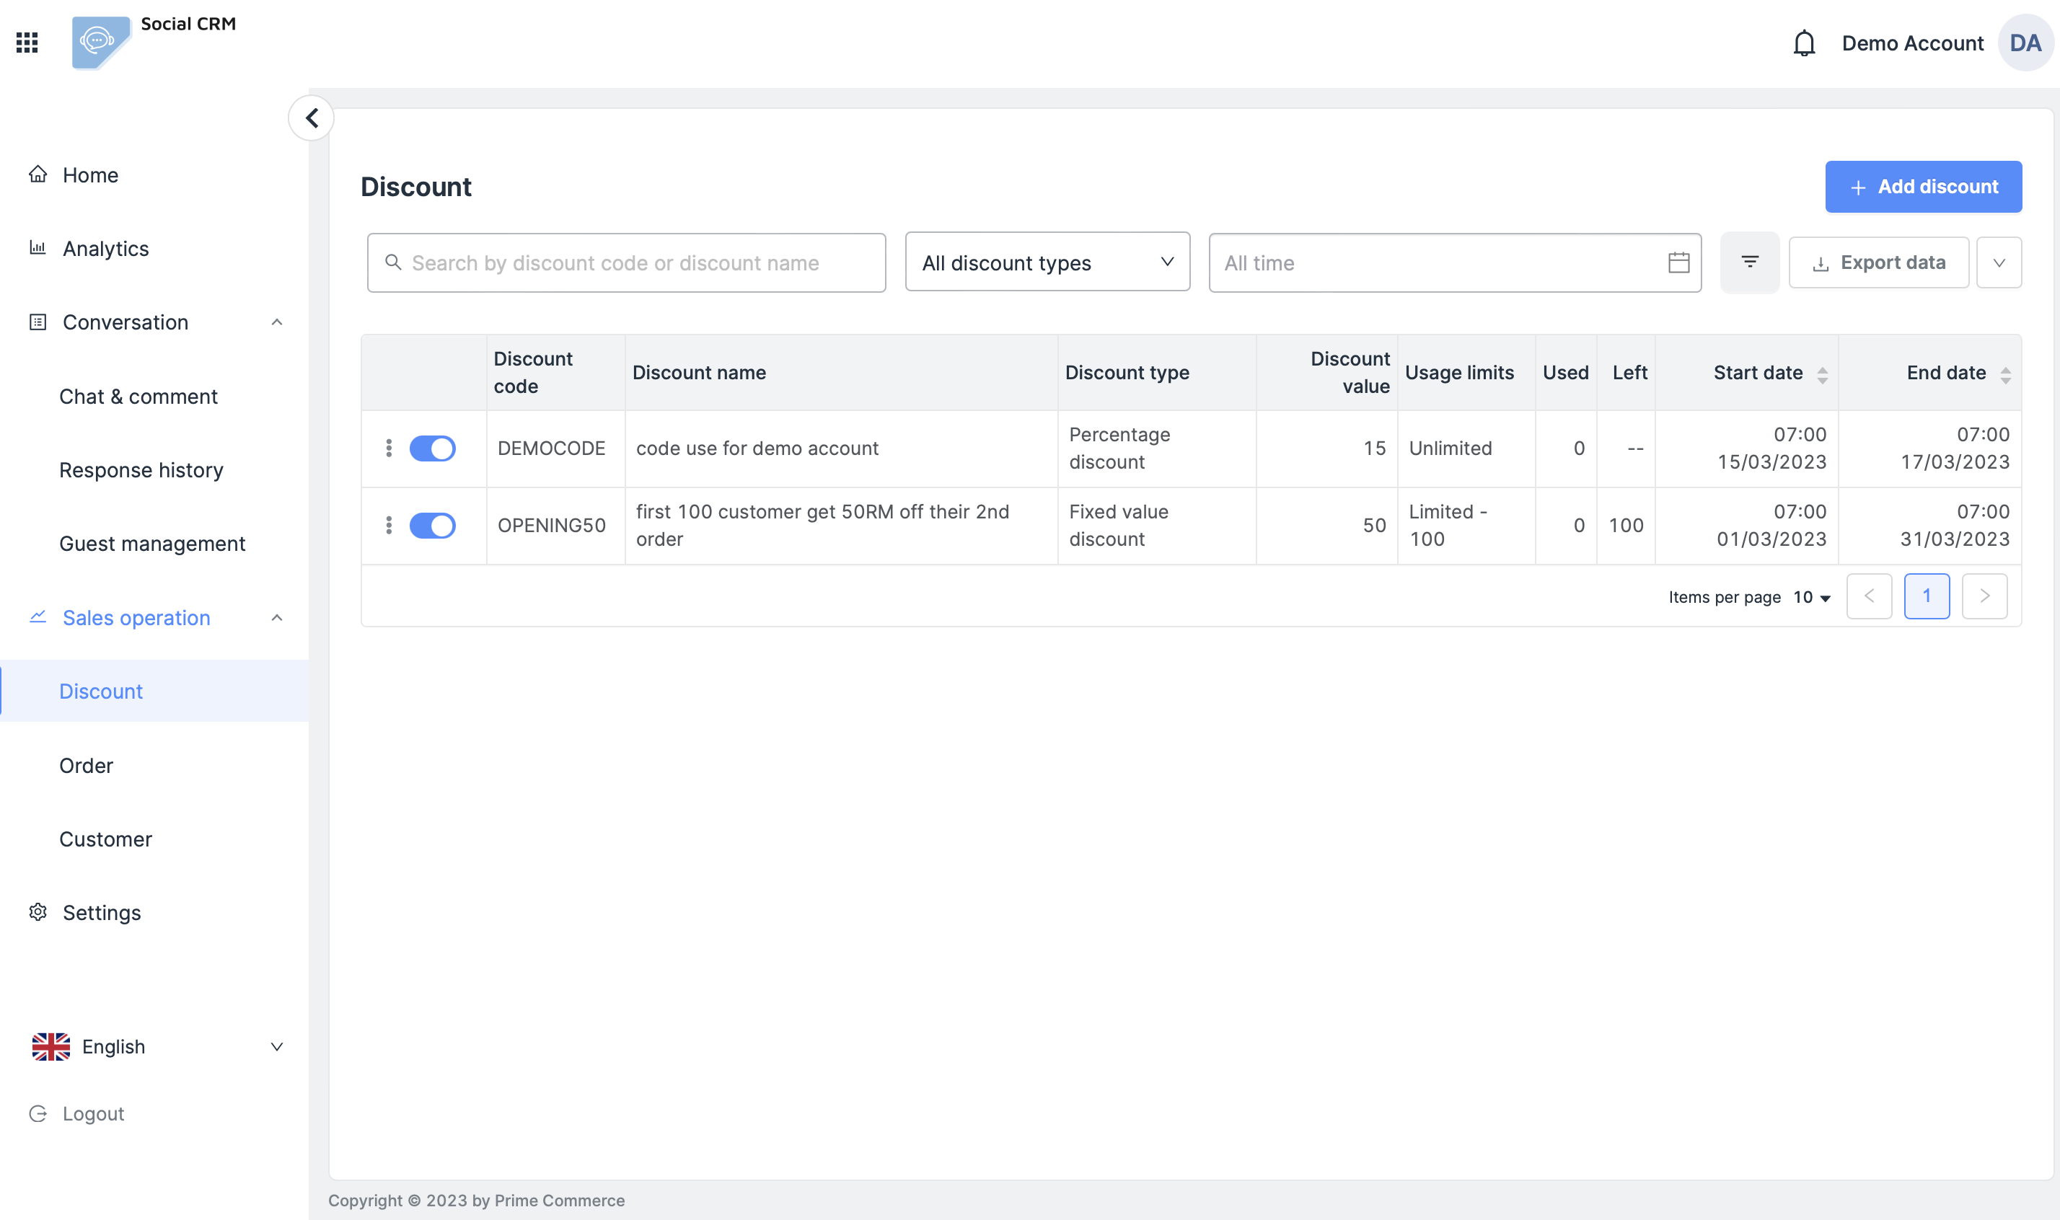The width and height of the screenshot is (2060, 1220).
Task: Disable the OPENING50 discount toggle
Action: 433,526
